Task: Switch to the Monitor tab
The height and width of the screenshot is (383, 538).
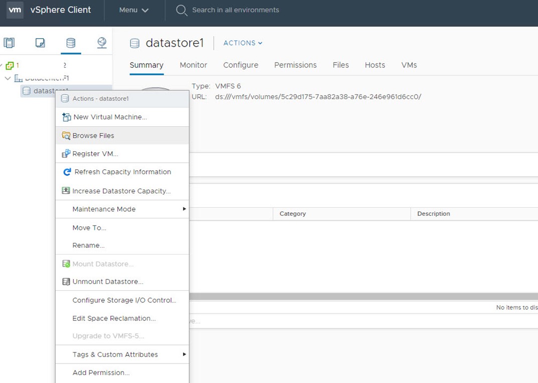Action: (x=193, y=65)
